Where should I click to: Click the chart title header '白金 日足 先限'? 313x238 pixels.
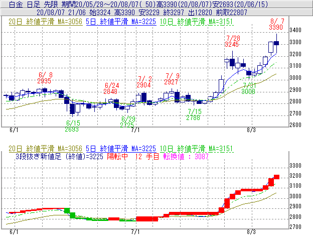34,4
